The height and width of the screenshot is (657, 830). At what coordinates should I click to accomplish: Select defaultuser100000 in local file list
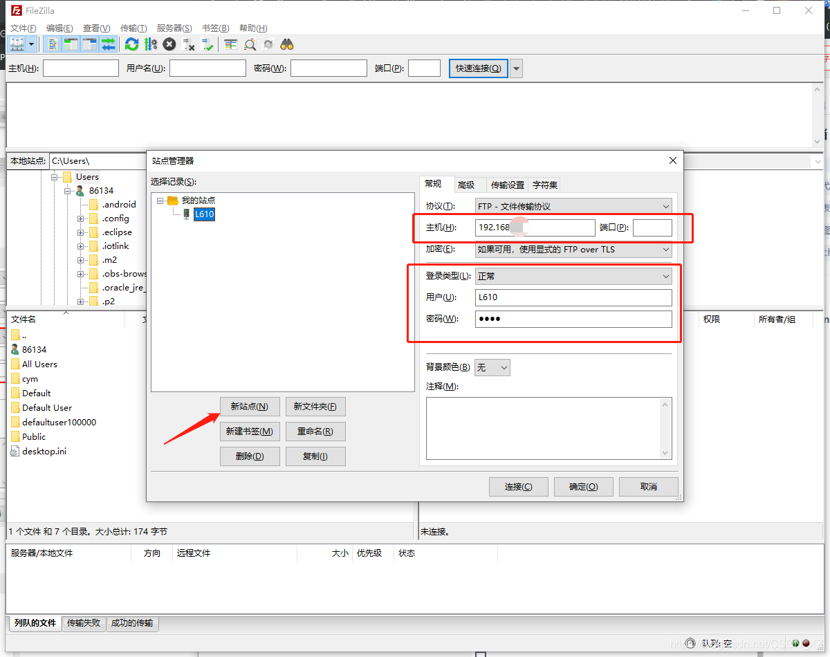(x=59, y=422)
